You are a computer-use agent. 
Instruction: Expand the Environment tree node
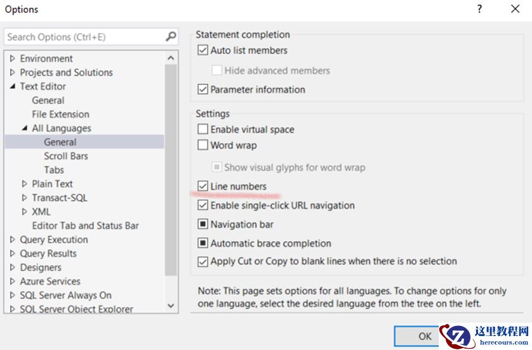(x=12, y=58)
